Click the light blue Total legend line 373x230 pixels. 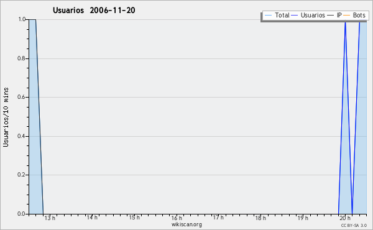(268, 16)
